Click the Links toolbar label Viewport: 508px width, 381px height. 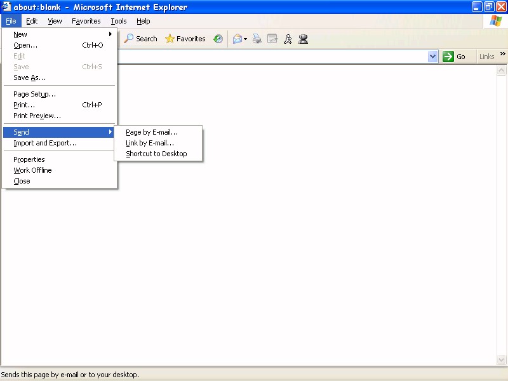point(486,57)
